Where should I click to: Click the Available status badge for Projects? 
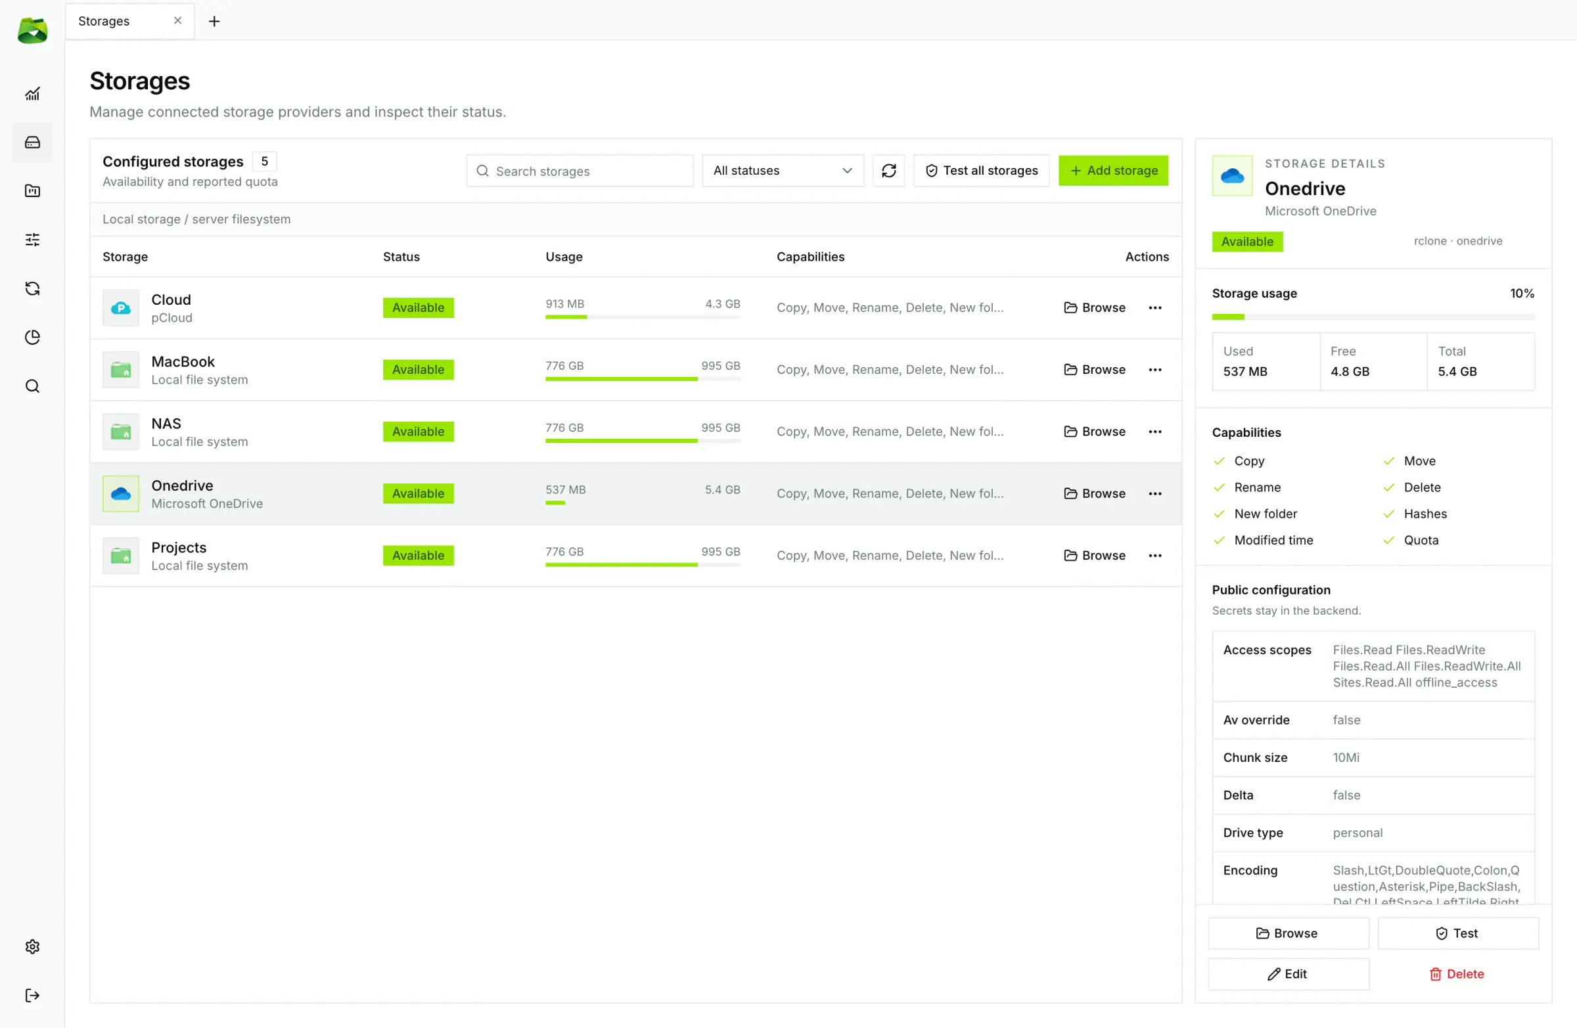pos(418,555)
